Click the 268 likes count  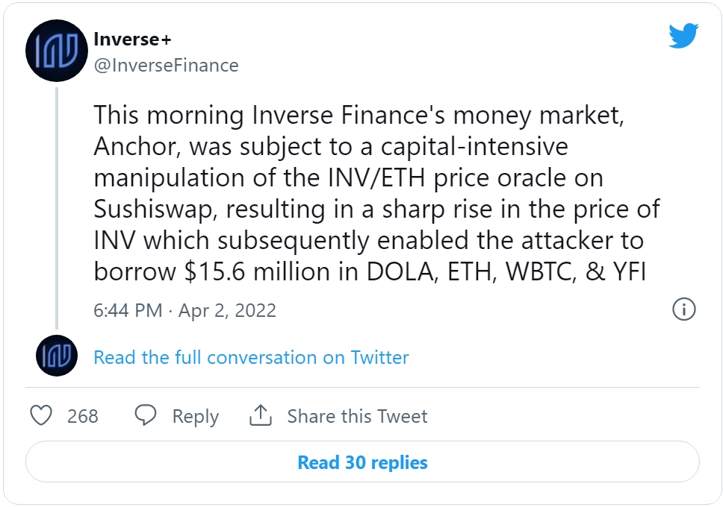(x=83, y=416)
